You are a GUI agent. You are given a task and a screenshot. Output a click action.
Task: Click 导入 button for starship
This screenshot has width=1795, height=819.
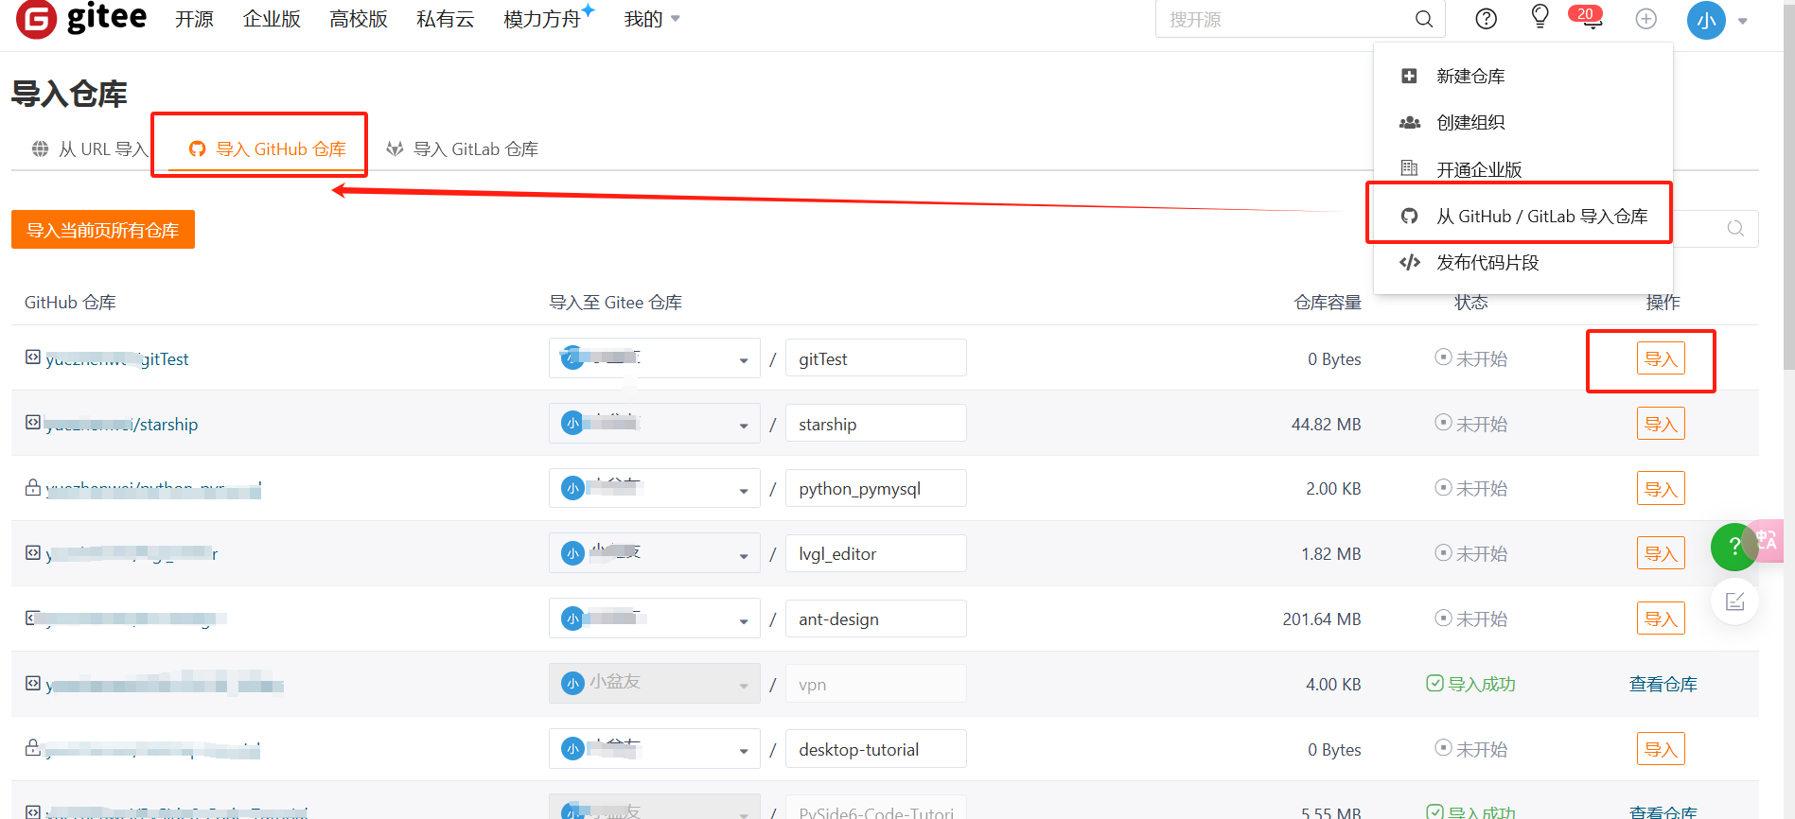(1661, 424)
